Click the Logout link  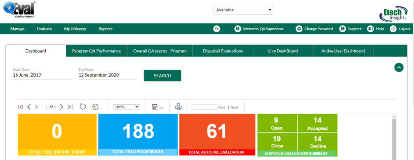tap(404, 29)
